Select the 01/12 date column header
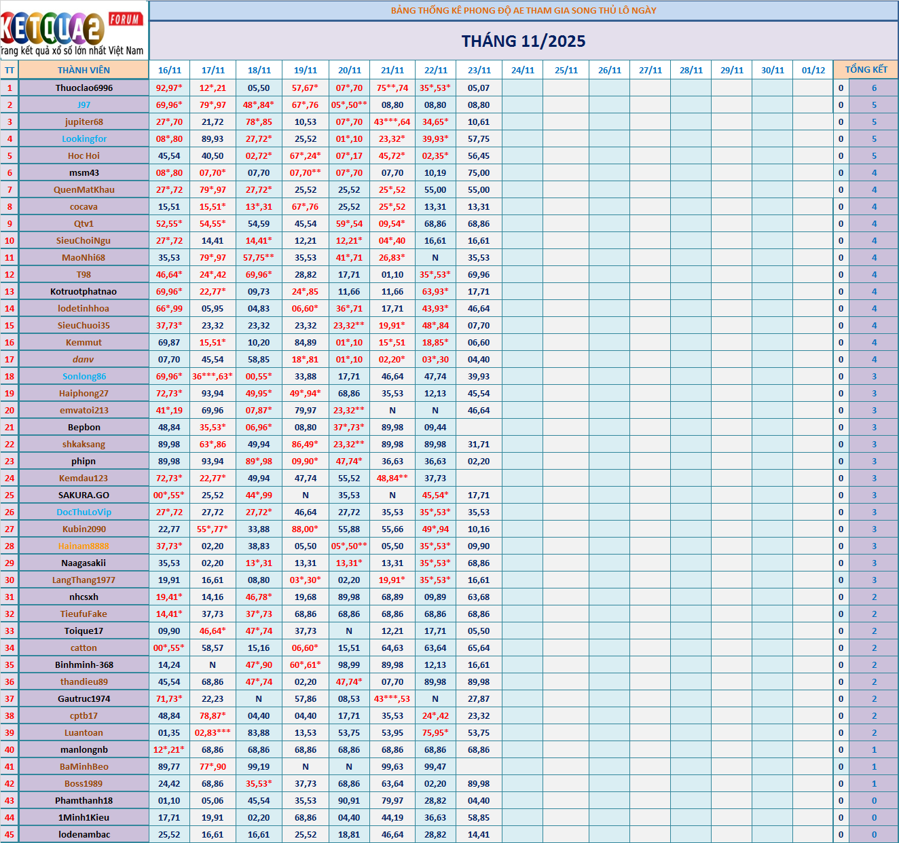The image size is (899, 843). 813,70
